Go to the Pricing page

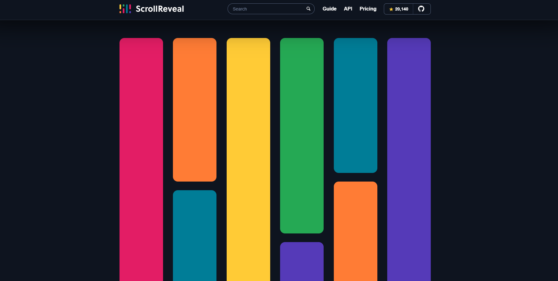coord(368,9)
